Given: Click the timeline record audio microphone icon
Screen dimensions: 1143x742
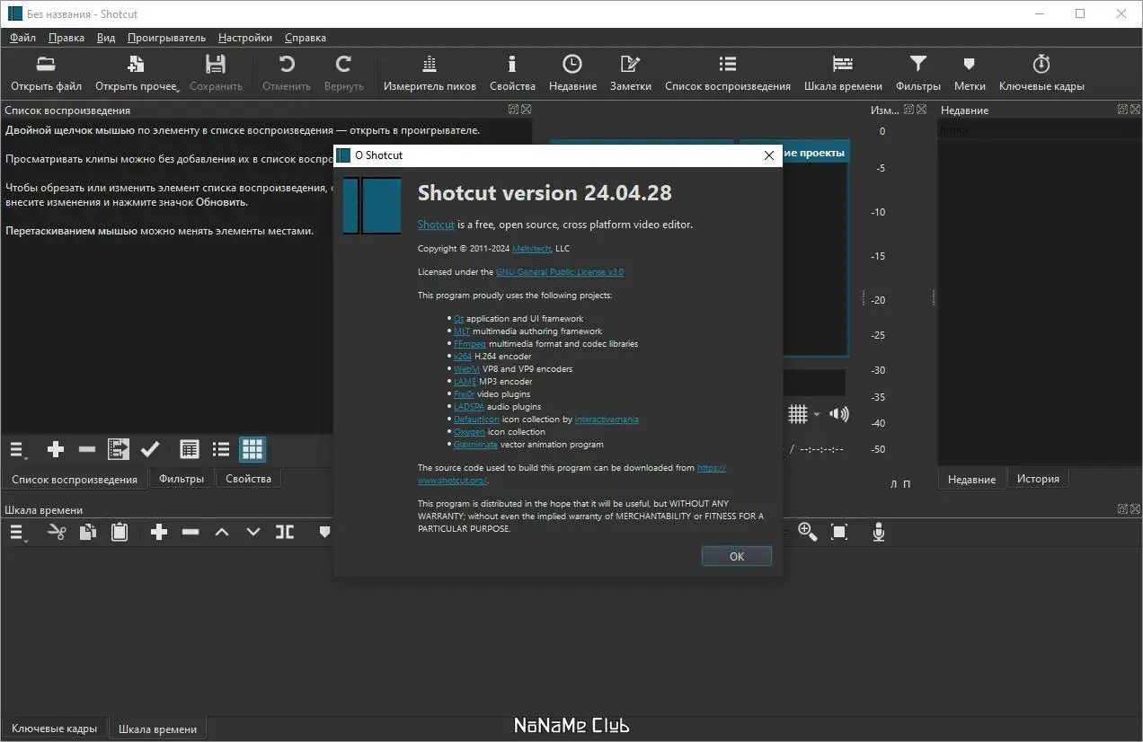Looking at the screenshot, I should click(879, 532).
